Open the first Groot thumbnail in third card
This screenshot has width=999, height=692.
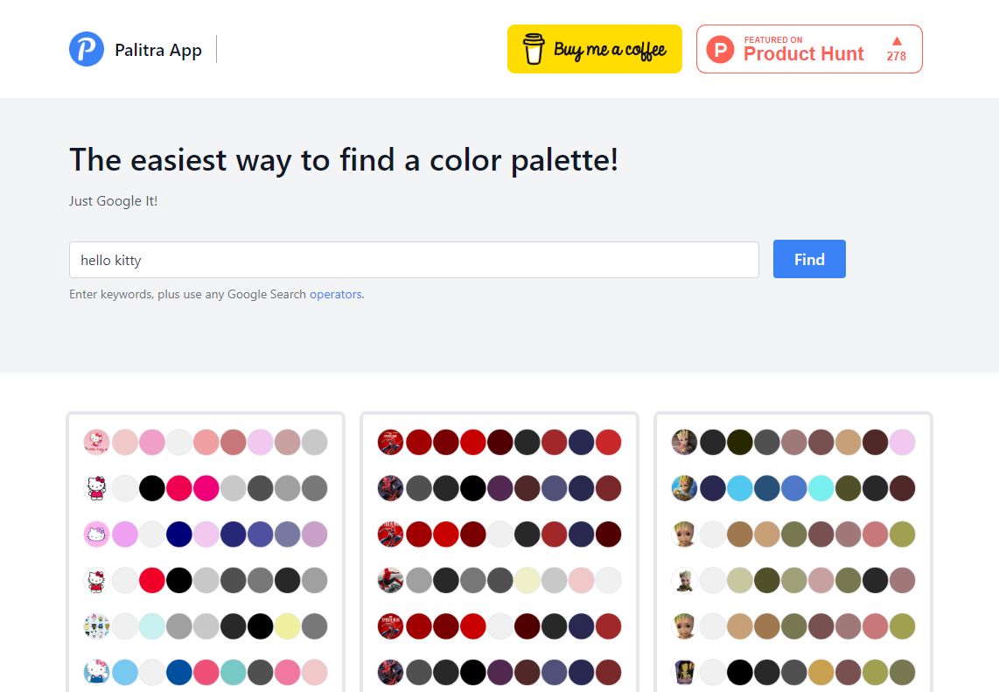684,442
